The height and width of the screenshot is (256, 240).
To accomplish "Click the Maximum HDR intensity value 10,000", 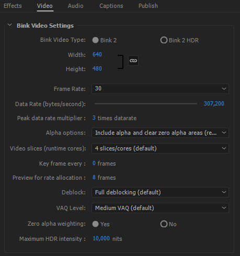I will click(x=101, y=238).
